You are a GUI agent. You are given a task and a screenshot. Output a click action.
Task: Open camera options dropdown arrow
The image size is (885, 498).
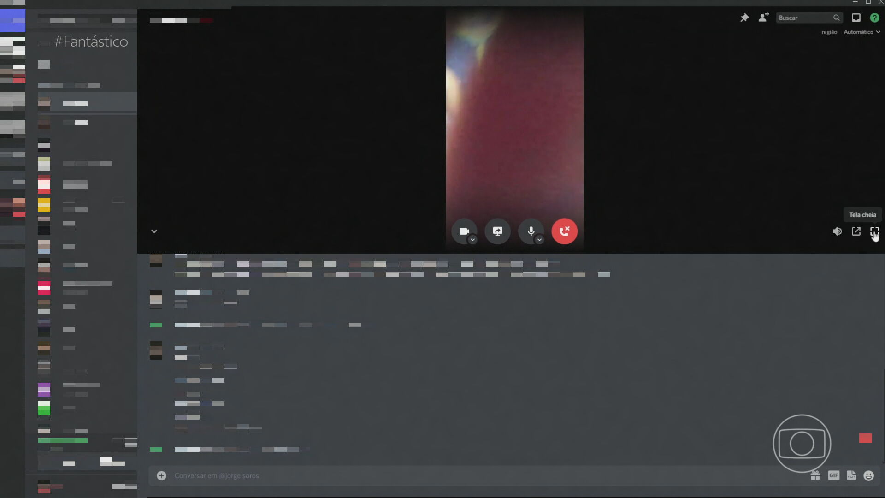[472, 240]
